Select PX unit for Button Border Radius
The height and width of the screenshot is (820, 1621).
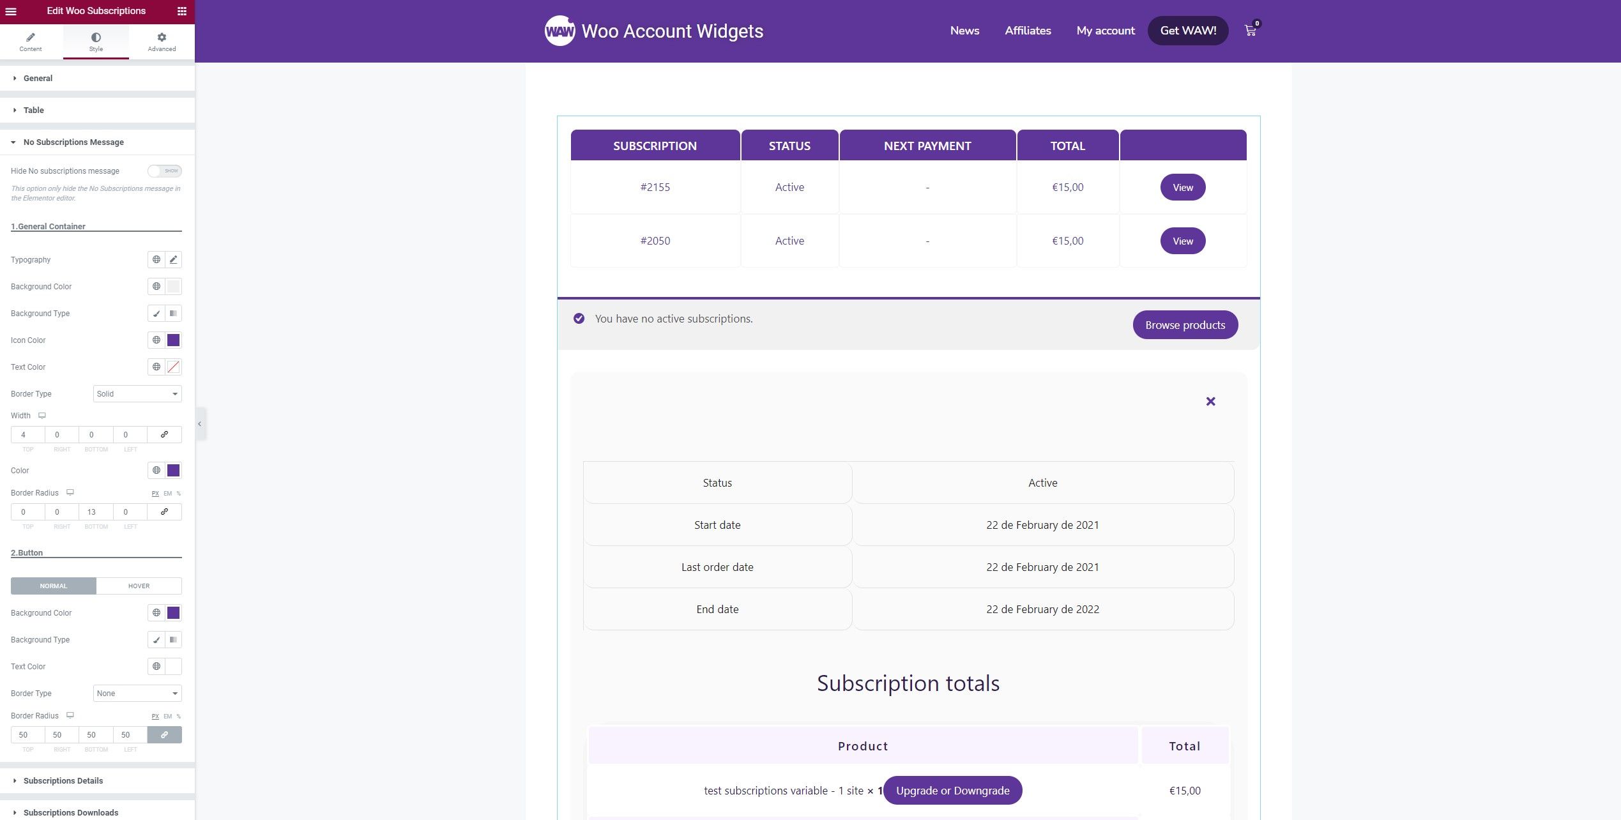tap(155, 717)
